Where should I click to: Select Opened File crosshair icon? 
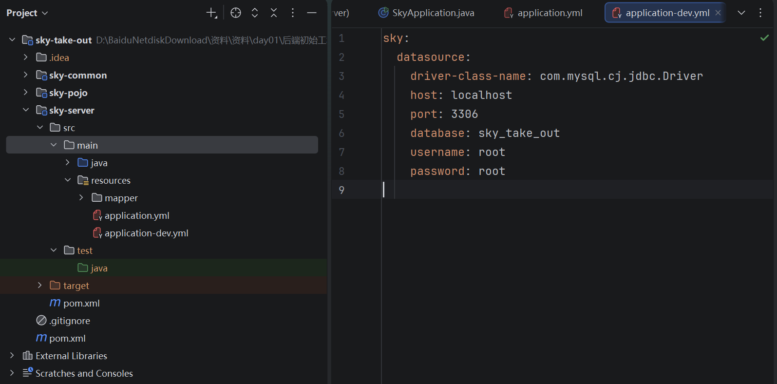[x=236, y=13]
